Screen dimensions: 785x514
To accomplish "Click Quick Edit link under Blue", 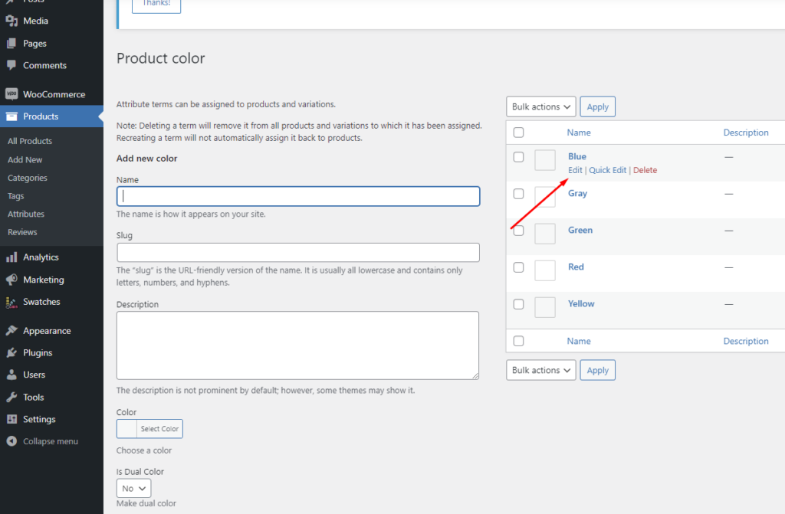I will [x=607, y=170].
